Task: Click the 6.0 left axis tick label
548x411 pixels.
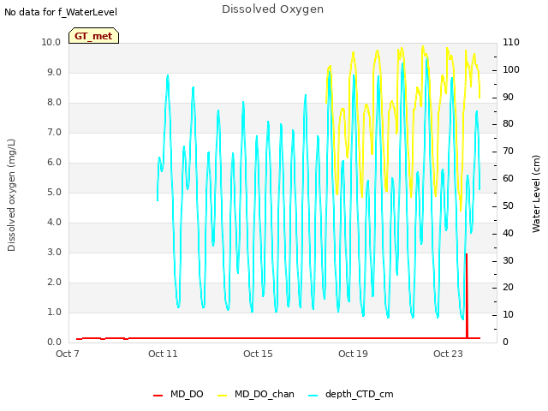Action: click(x=54, y=162)
